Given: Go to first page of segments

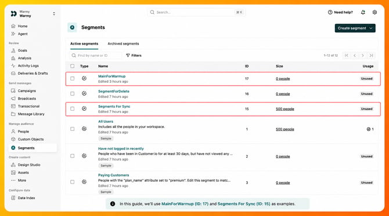Looking at the screenshot, I should 347,56.
